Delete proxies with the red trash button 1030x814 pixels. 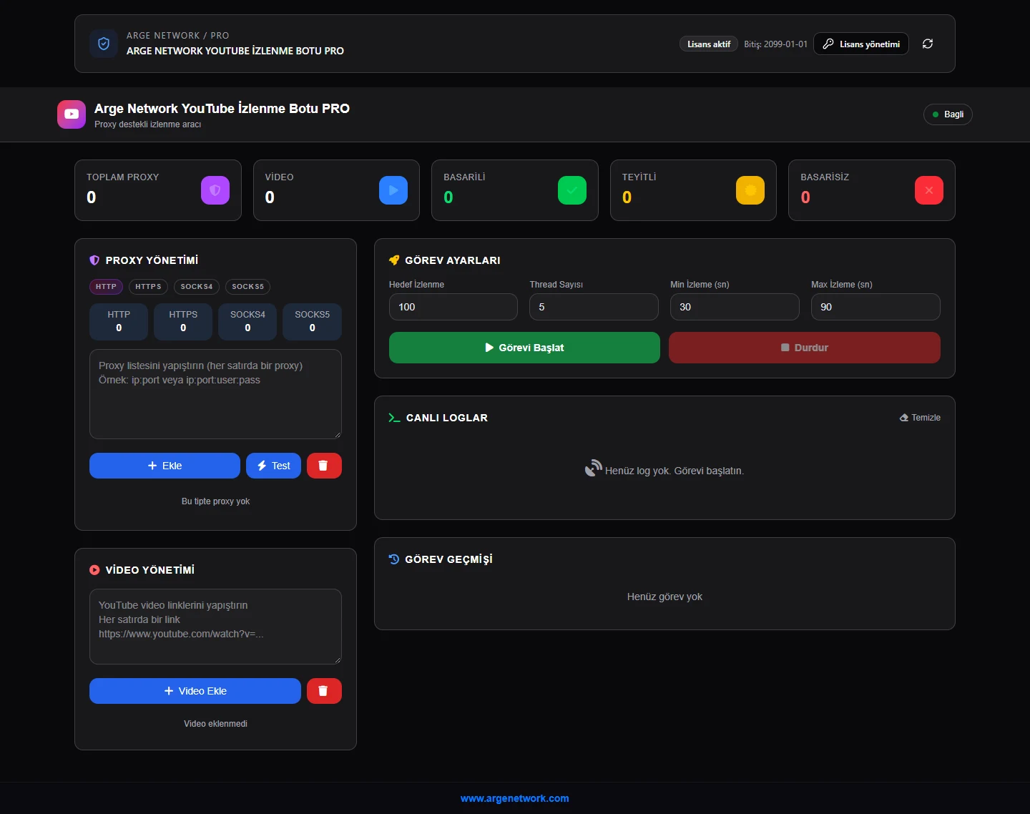[x=324, y=466]
